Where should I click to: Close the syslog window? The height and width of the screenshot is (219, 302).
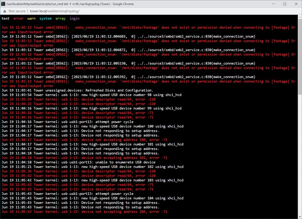(x=296, y=4)
